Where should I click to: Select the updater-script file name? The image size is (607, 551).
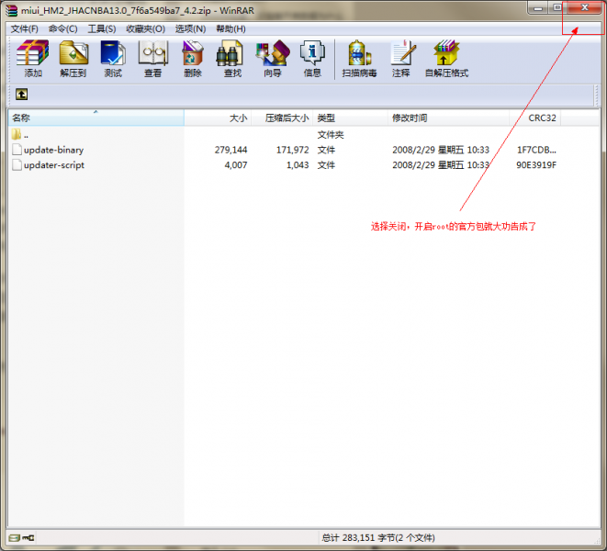[x=54, y=165]
